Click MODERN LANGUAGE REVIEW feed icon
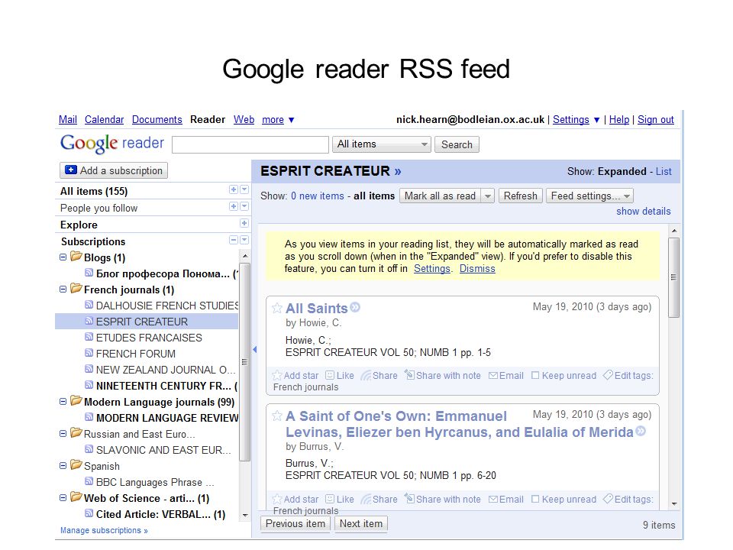This screenshot has height=550, width=733. (x=89, y=417)
